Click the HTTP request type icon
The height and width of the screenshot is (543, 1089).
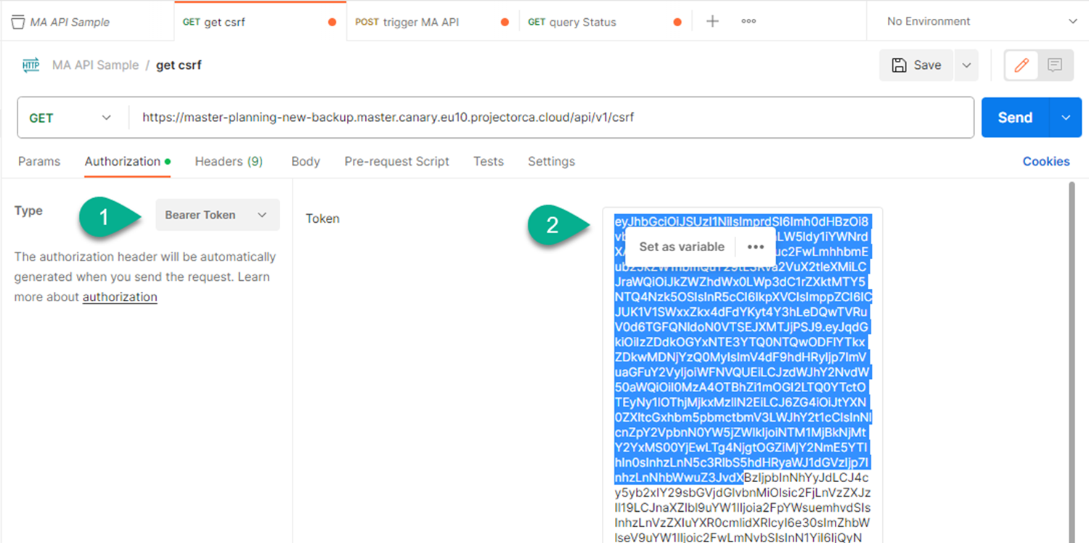pyautogui.click(x=30, y=65)
